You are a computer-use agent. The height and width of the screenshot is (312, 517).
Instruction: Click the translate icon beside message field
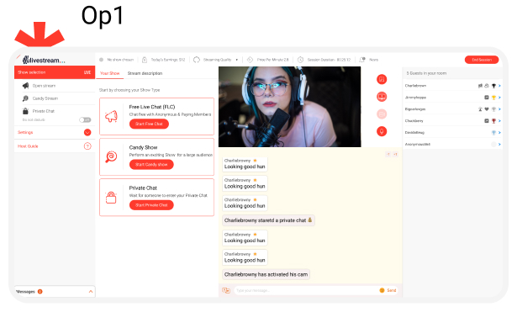[226, 291]
